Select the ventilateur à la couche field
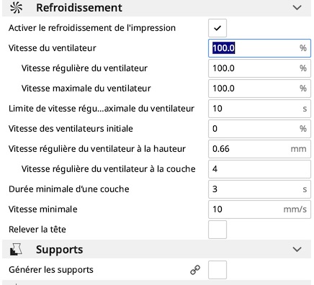314x285 pixels. (259, 169)
